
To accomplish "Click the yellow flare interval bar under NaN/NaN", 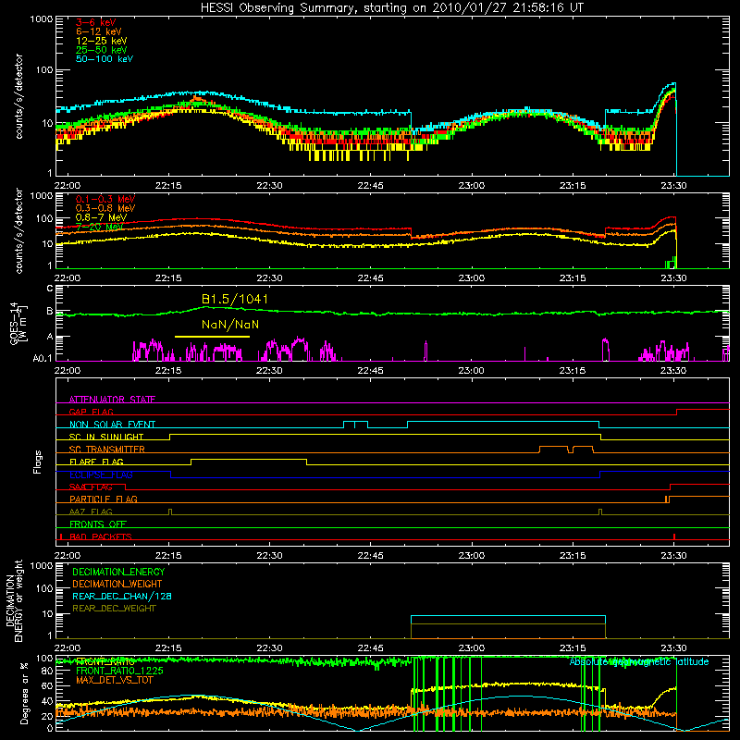I will tap(212, 337).
